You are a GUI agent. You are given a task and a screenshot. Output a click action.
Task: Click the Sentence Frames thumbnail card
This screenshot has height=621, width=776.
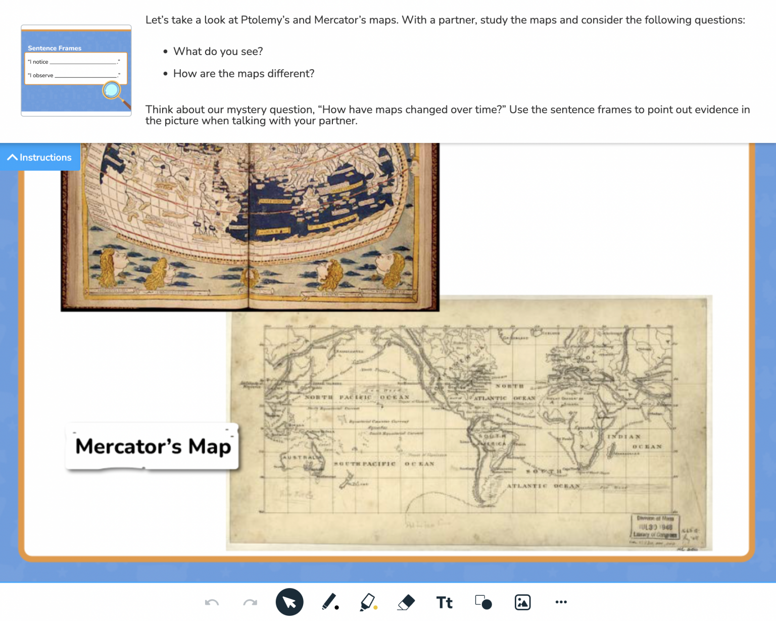[76, 71]
